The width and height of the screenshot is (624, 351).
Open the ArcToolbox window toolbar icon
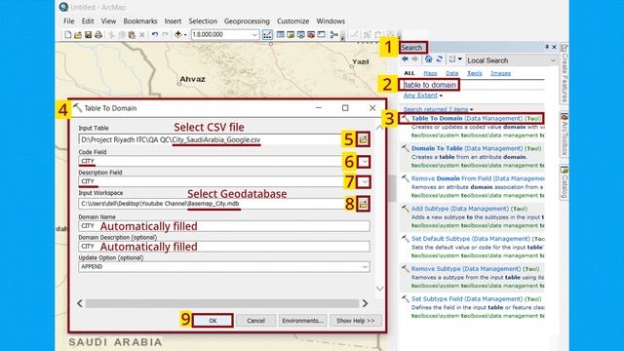pos(311,35)
